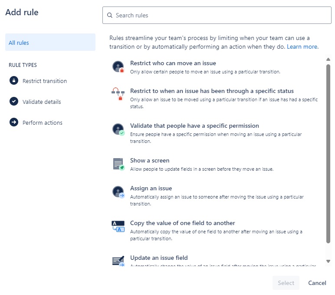Click the Validate details checkmark icon
Screen dimensions: 335x295
click(14, 101)
